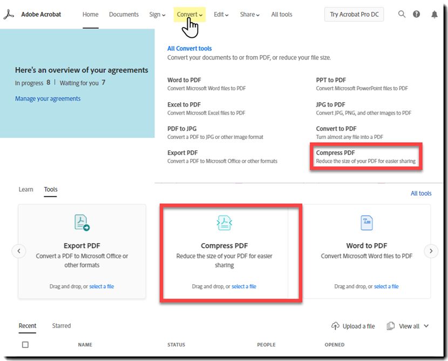Switch to the Starred tab
Viewport: 448px width, 361px height.
coord(62,325)
